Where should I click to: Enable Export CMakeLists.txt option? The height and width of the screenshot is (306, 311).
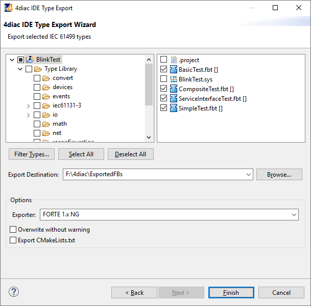coord(13,240)
